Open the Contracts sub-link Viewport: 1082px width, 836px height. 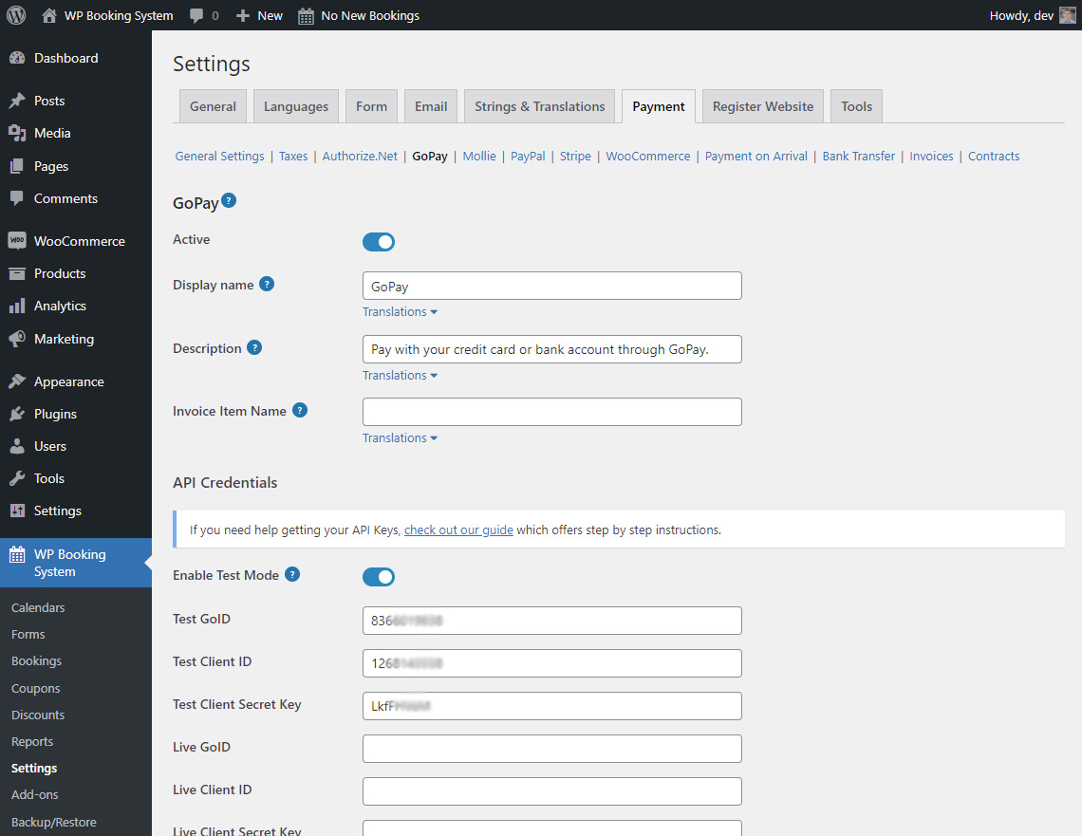pyautogui.click(x=994, y=156)
